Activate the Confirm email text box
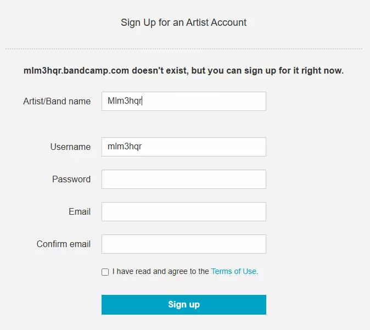 coord(183,244)
